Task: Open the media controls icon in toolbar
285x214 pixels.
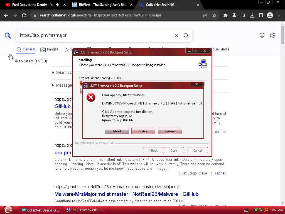Action: click(x=243, y=16)
